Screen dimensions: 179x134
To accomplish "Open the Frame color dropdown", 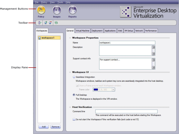I will [113, 89].
